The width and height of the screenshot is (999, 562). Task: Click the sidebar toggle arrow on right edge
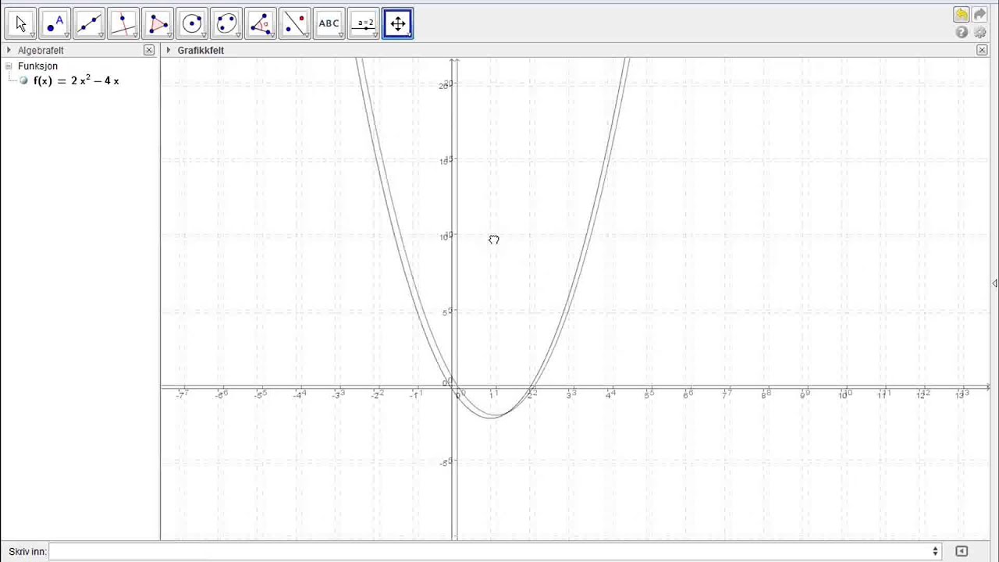(995, 283)
